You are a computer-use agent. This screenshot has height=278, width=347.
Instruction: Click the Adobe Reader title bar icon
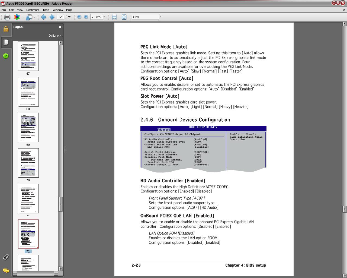point(3,4)
